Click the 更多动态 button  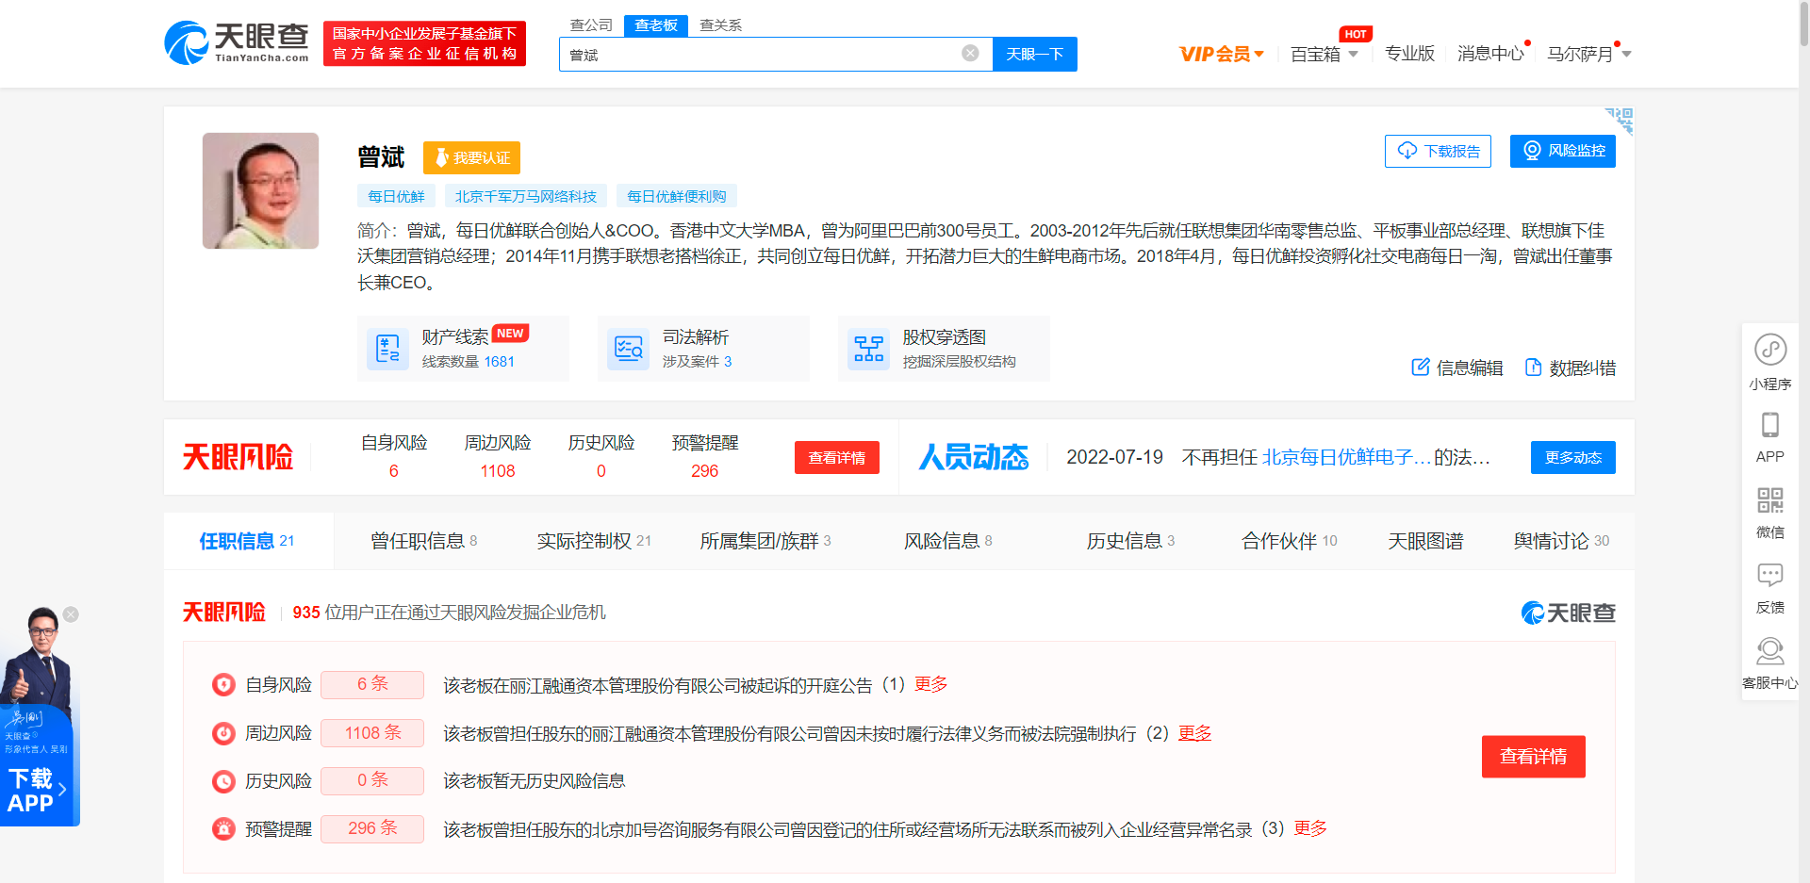(1572, 457)
